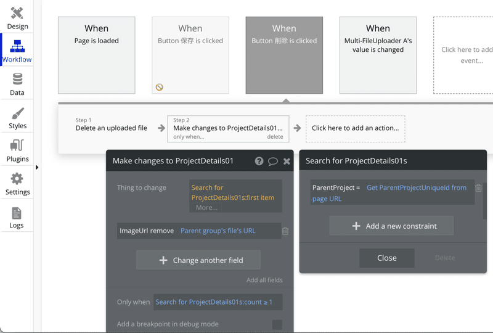
Task: Close the Make changes to ProjectDetails01 panel
Action: point(287,161)
